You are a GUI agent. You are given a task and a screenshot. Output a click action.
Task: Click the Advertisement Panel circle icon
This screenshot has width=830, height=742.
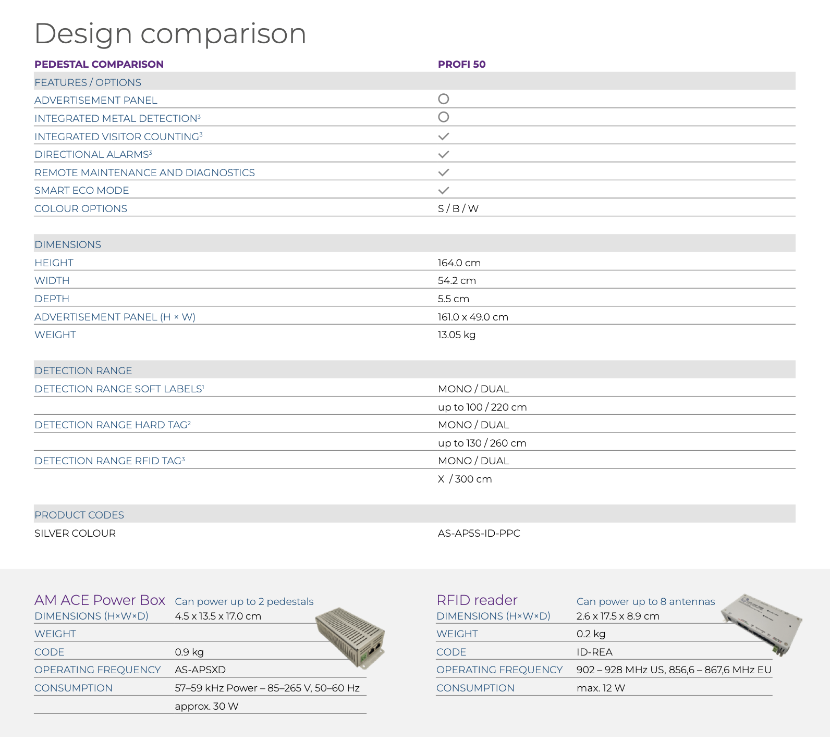pyautogui.click(x=443, y=99)
